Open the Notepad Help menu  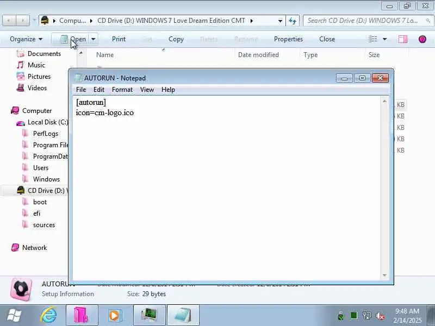click(x=168, y=90)
